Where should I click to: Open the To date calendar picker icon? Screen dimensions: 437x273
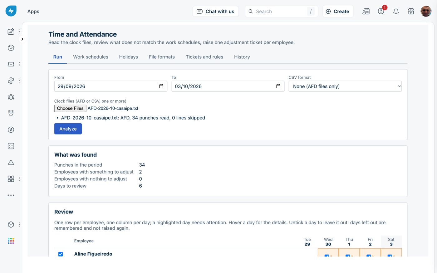point(278,86)
